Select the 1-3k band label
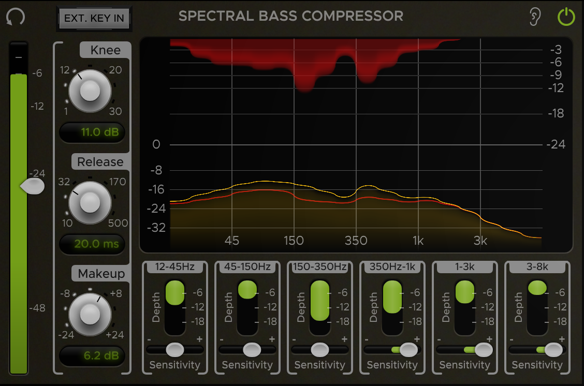Viewport: 584px width, 386px height. coord(464,266)
